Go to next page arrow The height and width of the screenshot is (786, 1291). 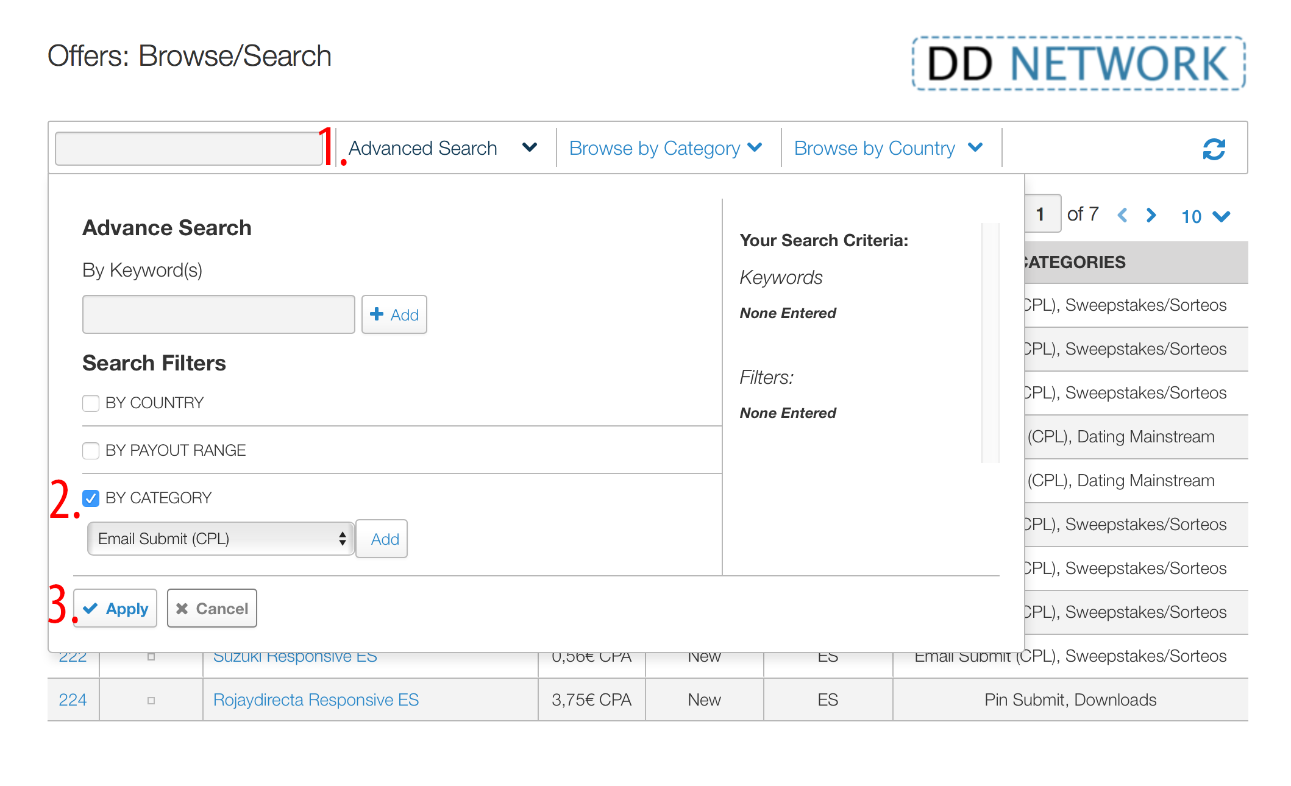point(1151,215)
